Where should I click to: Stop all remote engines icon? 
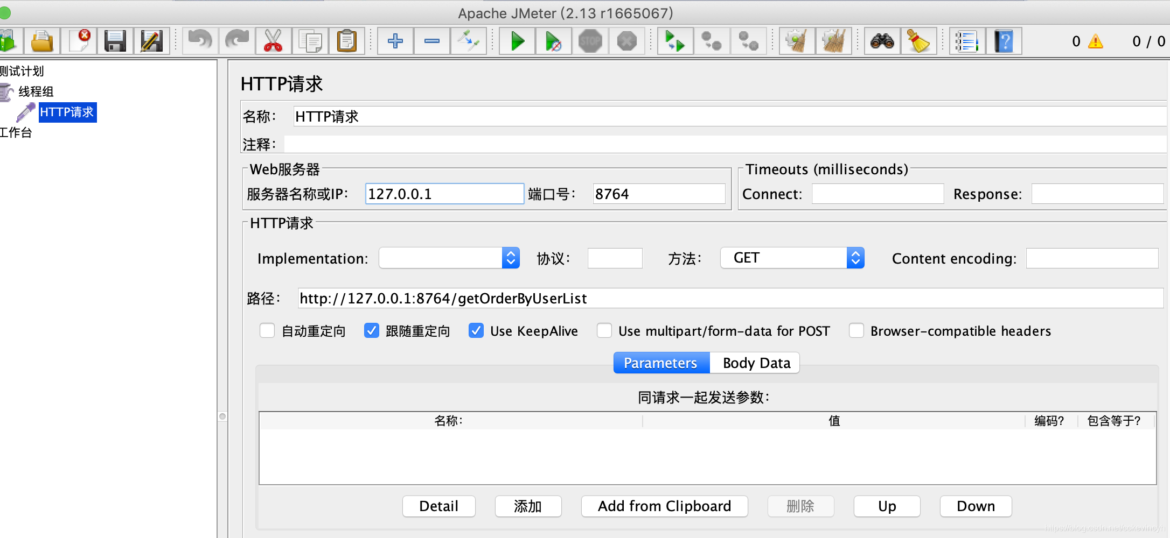[712, 41]
